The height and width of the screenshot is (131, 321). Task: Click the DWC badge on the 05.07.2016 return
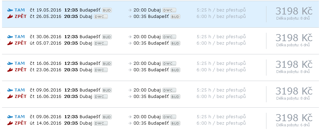pyautogui.click(x=101, y=43)
